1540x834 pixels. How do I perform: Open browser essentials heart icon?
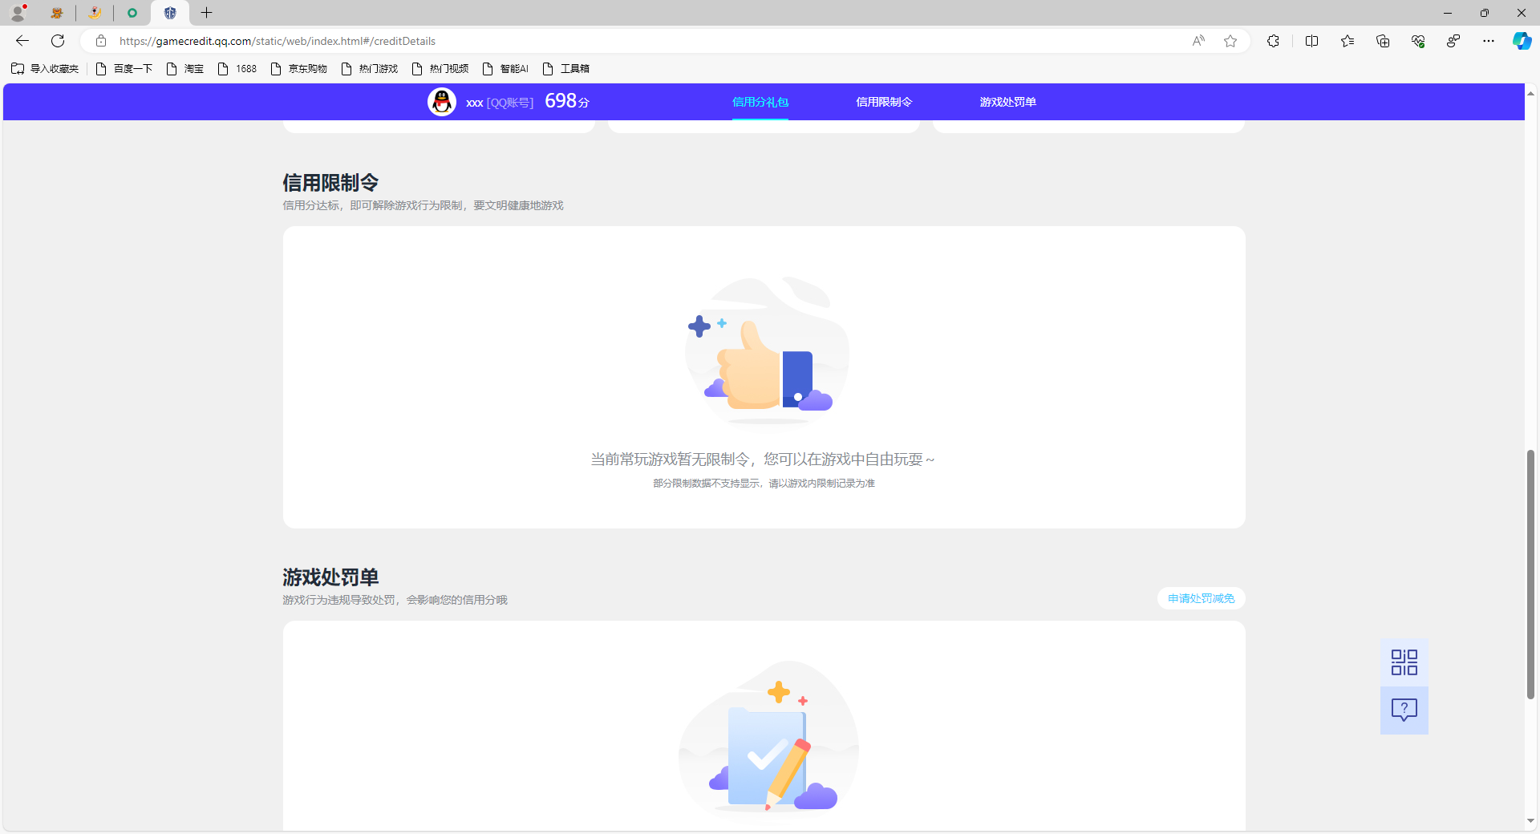coord(1418,41)
